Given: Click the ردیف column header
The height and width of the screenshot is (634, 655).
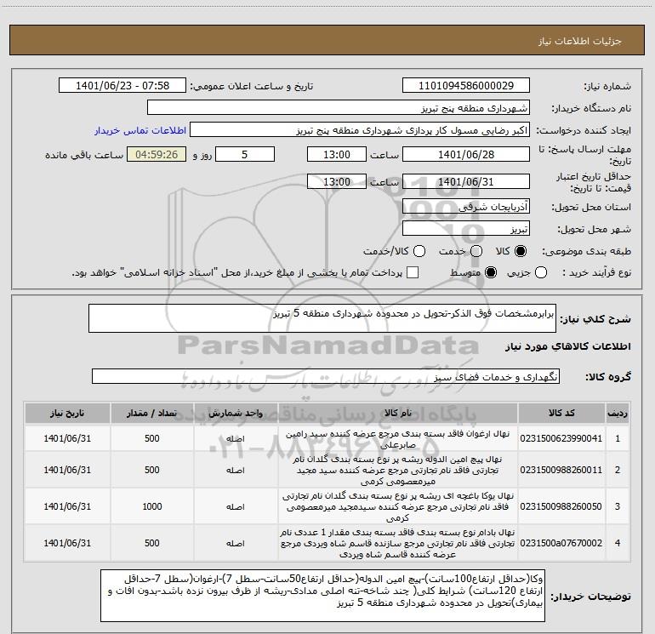Looking at the screenshot, I should click(x=618, y=413).
